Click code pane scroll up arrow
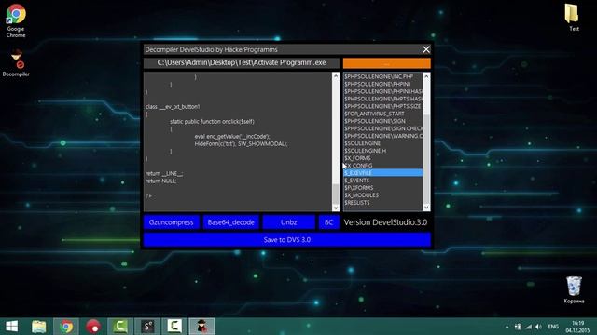Image resolution: width=597 pixels, height=335 pixels. click(336, 76)
